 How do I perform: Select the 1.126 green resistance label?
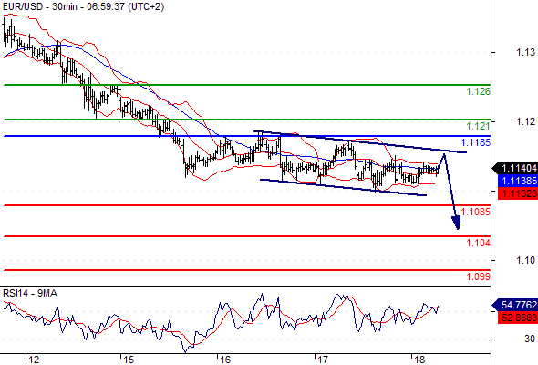(479, 91)
